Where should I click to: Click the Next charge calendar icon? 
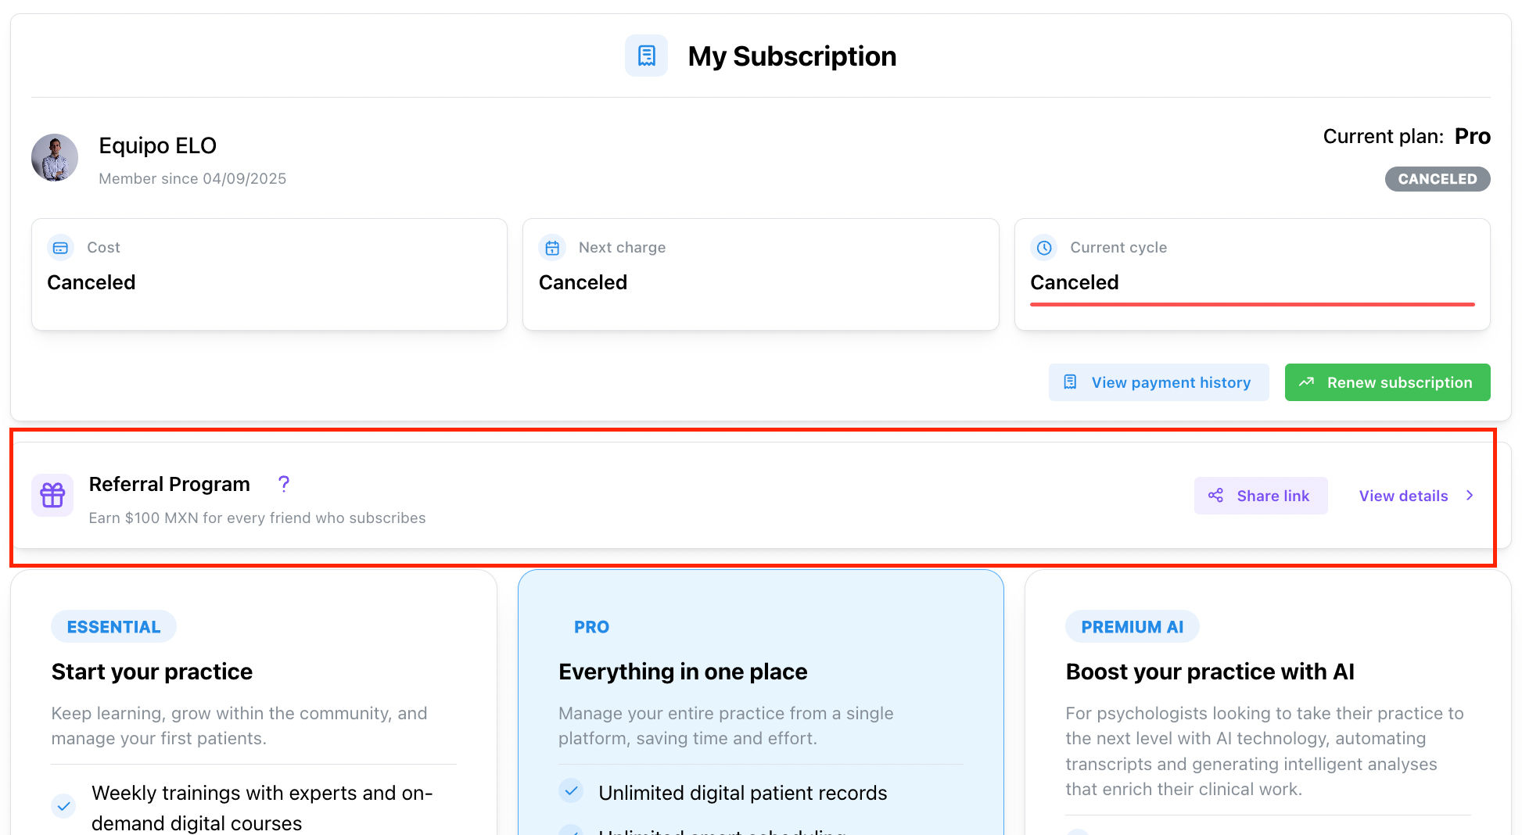click(552, 248)
